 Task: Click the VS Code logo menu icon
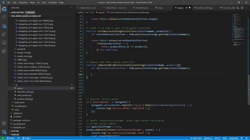tap(3, 3)
